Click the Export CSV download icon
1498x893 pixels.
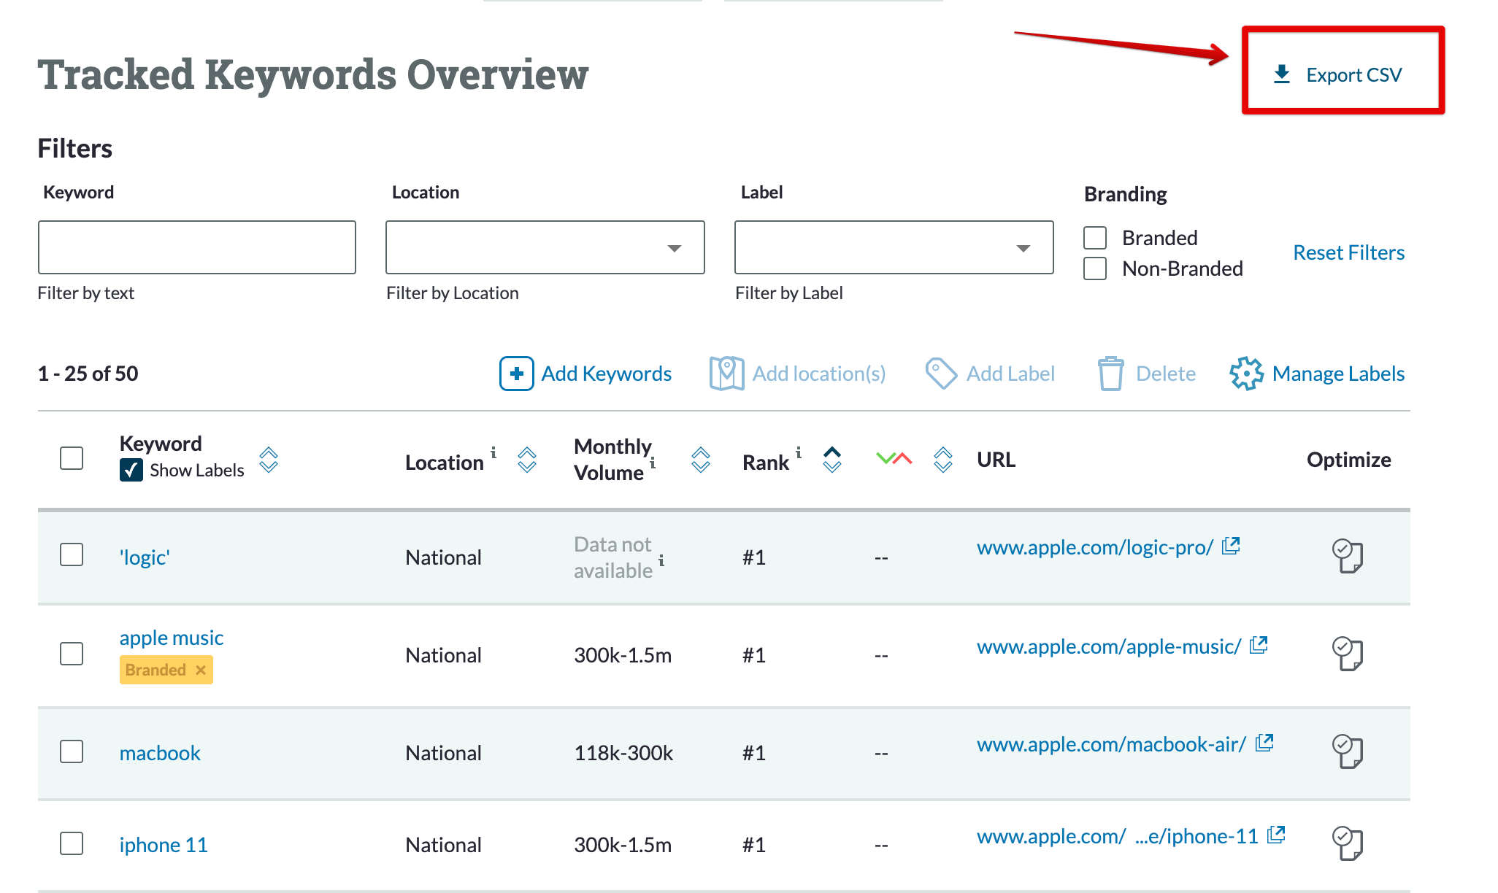[x=1282, y=74]
